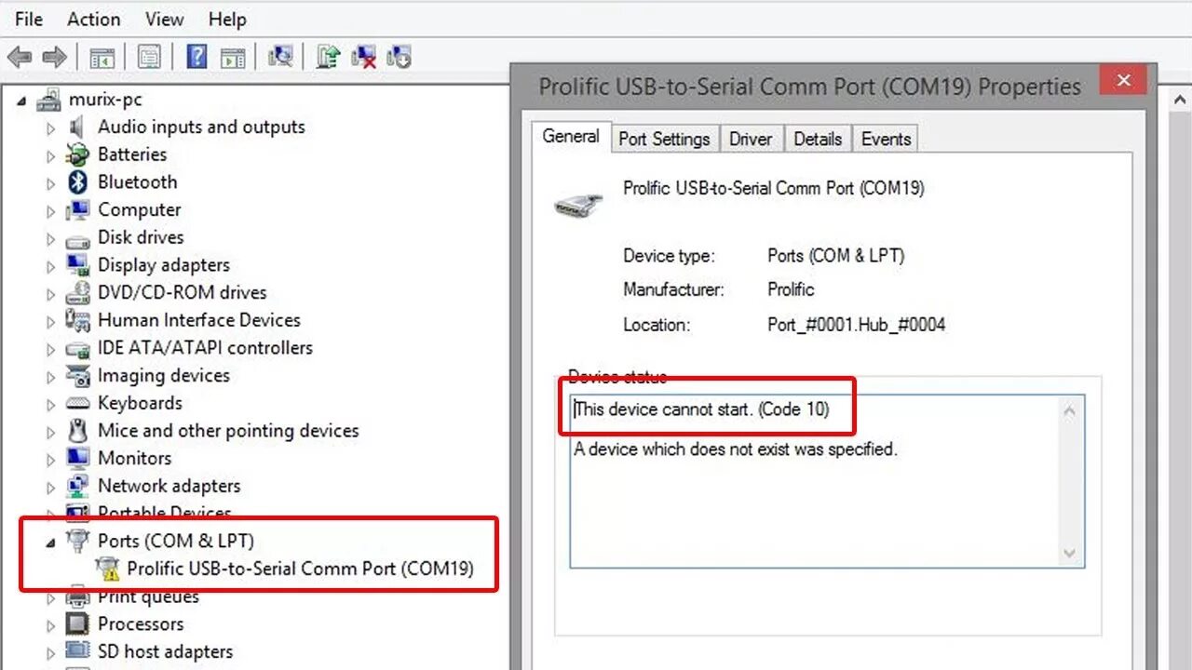Click the Bluetooth category icon
The image size is (1192, 670).
78,182
